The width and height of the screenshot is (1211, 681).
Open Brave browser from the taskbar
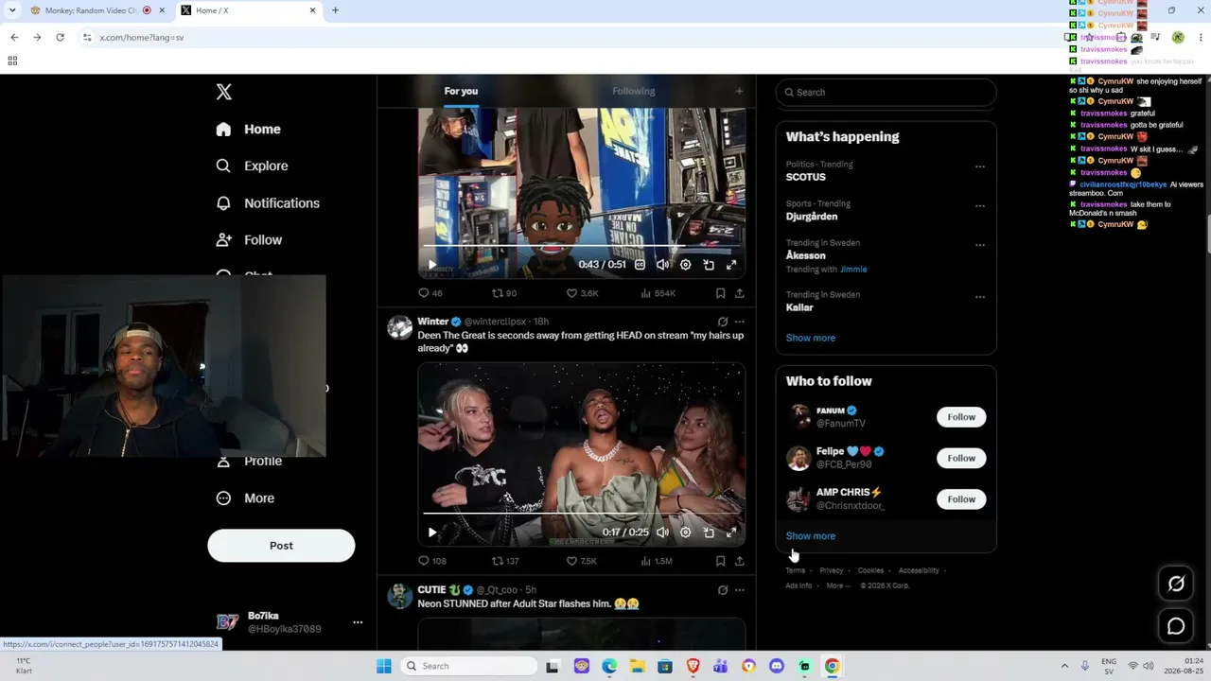point(693,666)
